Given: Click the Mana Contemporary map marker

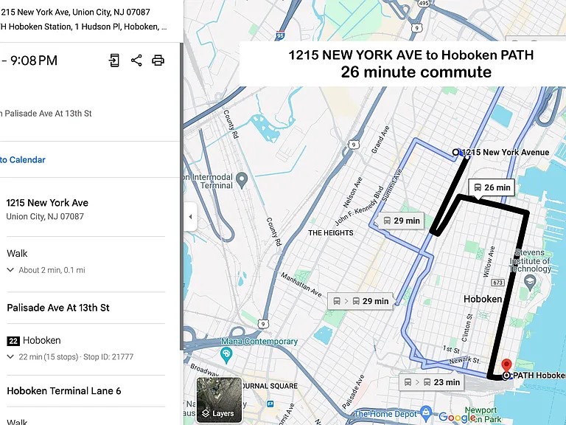Looking at the screenshot, I should [x=226, y=355].
